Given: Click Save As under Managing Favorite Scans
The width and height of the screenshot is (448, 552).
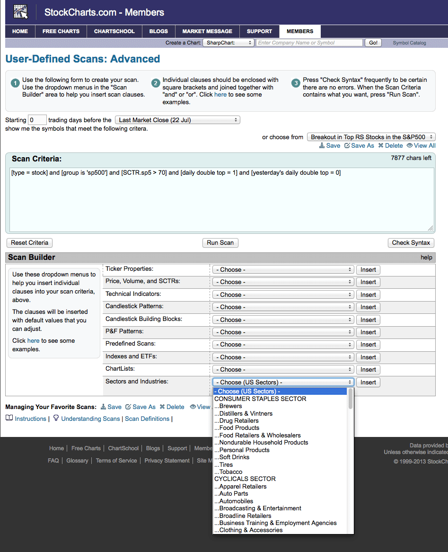Looking at the screenshot, I should coord(141,407).
